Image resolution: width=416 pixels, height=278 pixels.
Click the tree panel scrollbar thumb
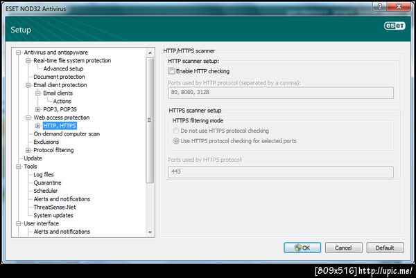(150, 120)
